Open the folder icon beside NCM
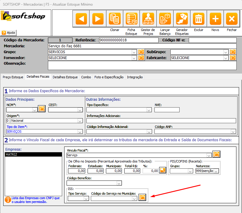This screenshot has height=213, width=242. point(41,109)
